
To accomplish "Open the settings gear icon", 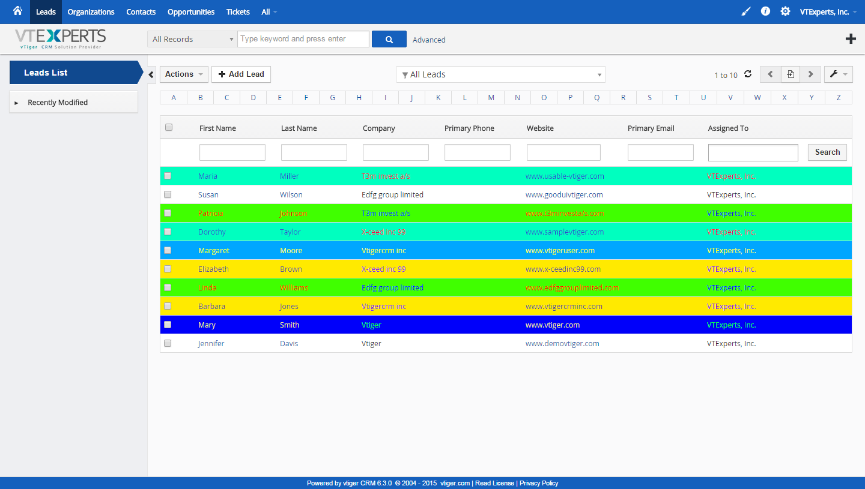I will pyautogui.click(x=785, y=11).
